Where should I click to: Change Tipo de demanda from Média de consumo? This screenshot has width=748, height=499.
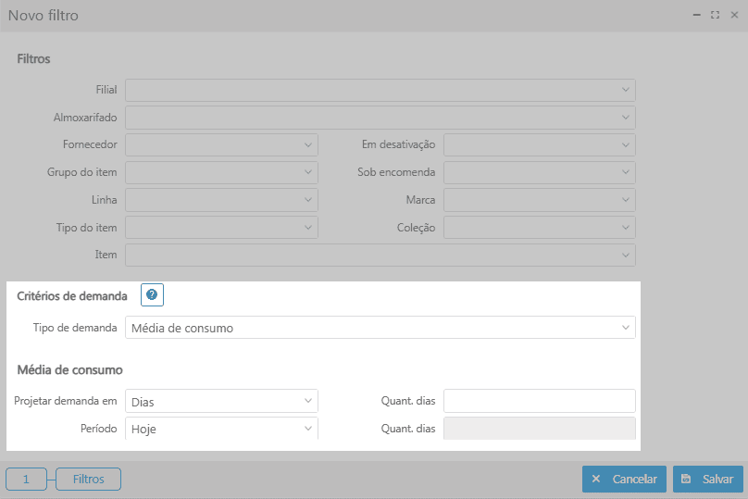click(380, 328)
